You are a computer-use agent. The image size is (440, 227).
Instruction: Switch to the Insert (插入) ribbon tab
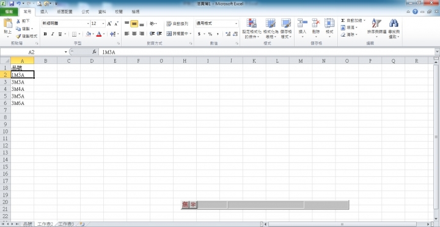click(x=44, y=12)
